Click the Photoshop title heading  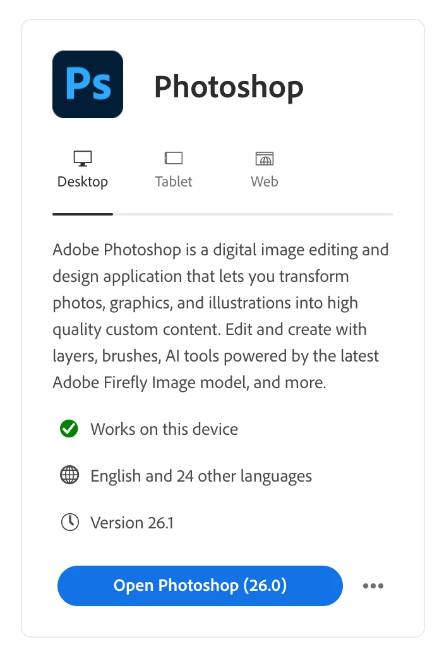tap(229, 87)
